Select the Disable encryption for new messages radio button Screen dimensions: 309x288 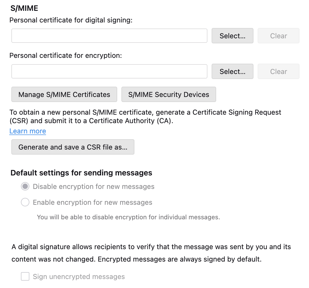(x=25, y=187)
